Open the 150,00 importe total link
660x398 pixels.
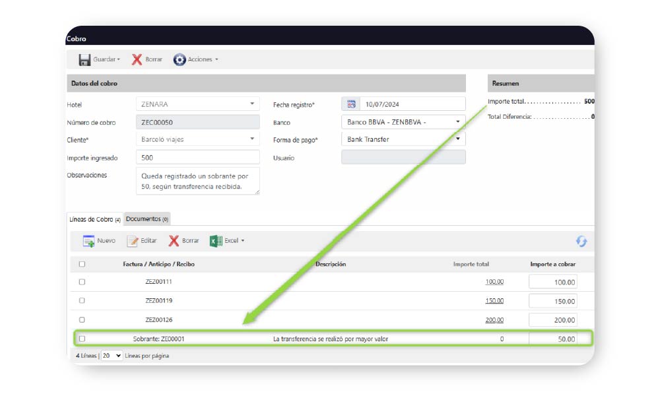click(x=494, y=300)
